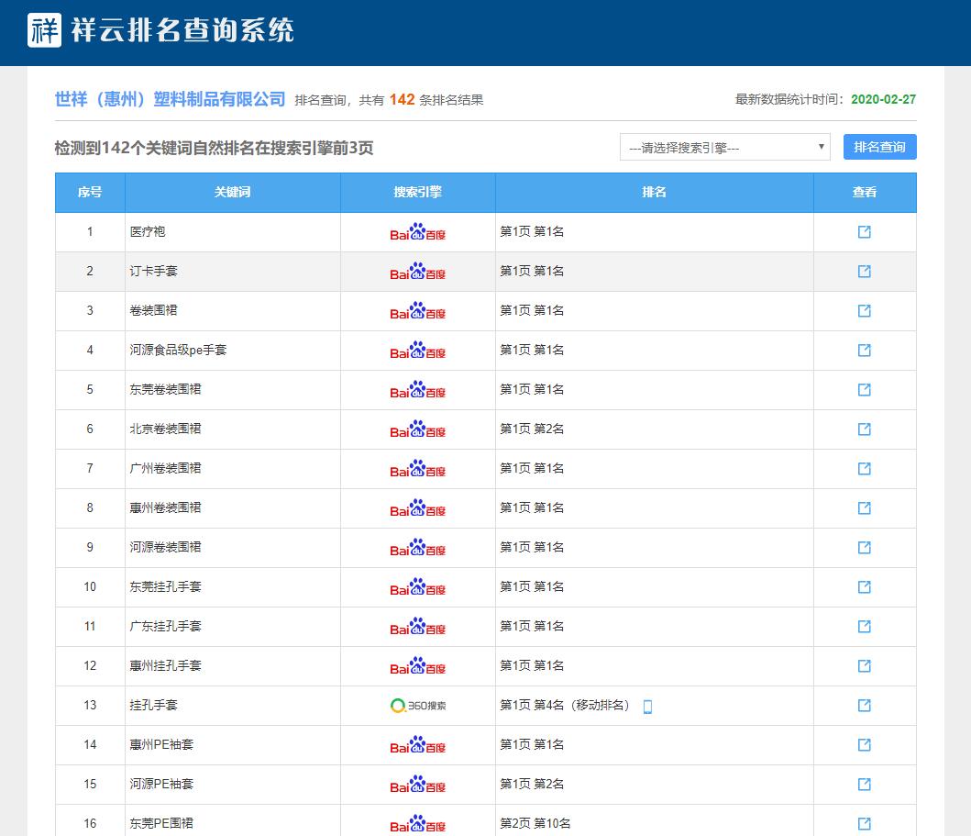Click the 祥云排名查询系统 header title
971x836 pixels.
click(182, 31)
